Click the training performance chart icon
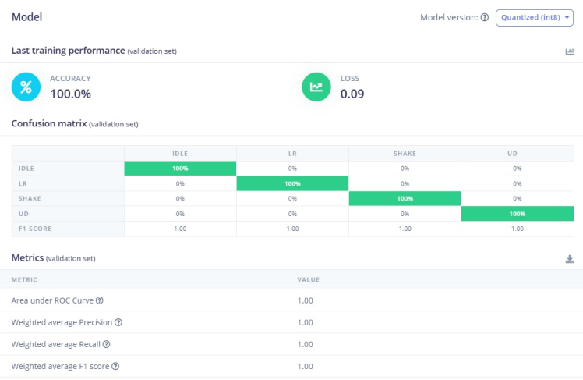The width and height of the screenshot is (583, 380). point(570,51)
